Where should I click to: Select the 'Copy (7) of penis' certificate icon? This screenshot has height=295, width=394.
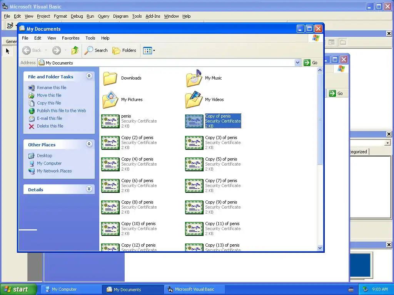pos(194,186)
